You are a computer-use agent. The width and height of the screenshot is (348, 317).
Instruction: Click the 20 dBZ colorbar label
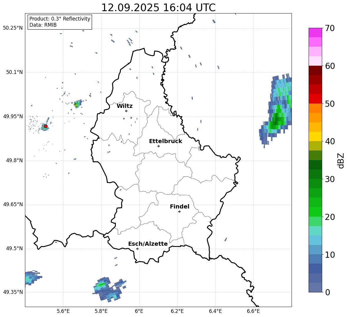point(330,217)
